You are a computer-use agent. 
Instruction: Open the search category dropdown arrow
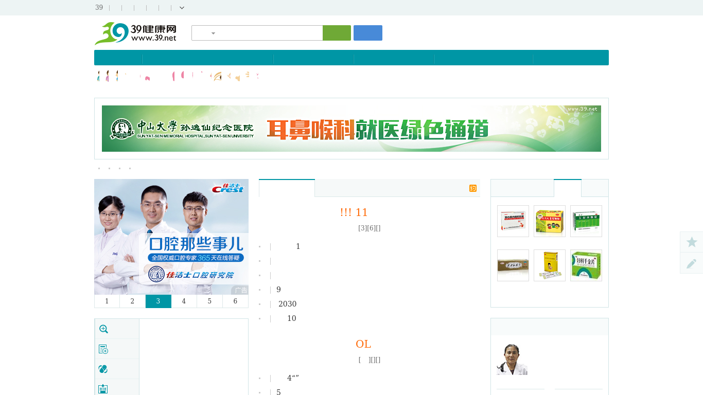(213, 33)
